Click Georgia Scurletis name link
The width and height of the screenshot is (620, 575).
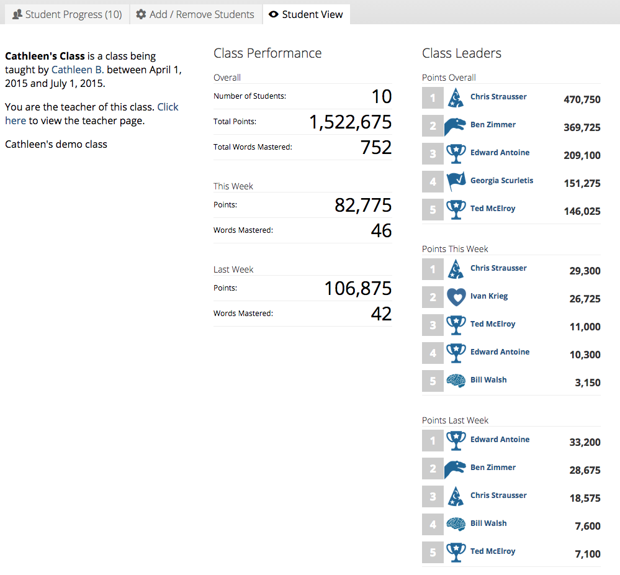(x=501, y=181)
